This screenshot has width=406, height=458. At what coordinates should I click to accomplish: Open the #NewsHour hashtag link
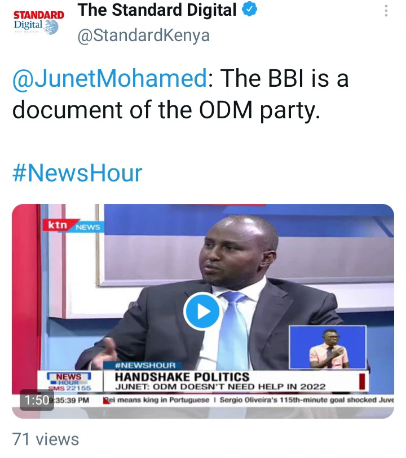coord(77,173)
